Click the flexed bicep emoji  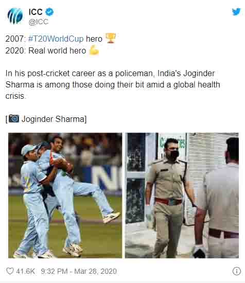pos(94,50)
